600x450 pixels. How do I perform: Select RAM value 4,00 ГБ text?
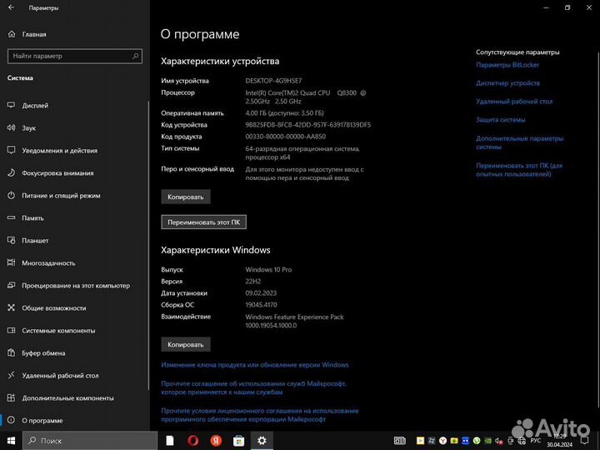284,113
